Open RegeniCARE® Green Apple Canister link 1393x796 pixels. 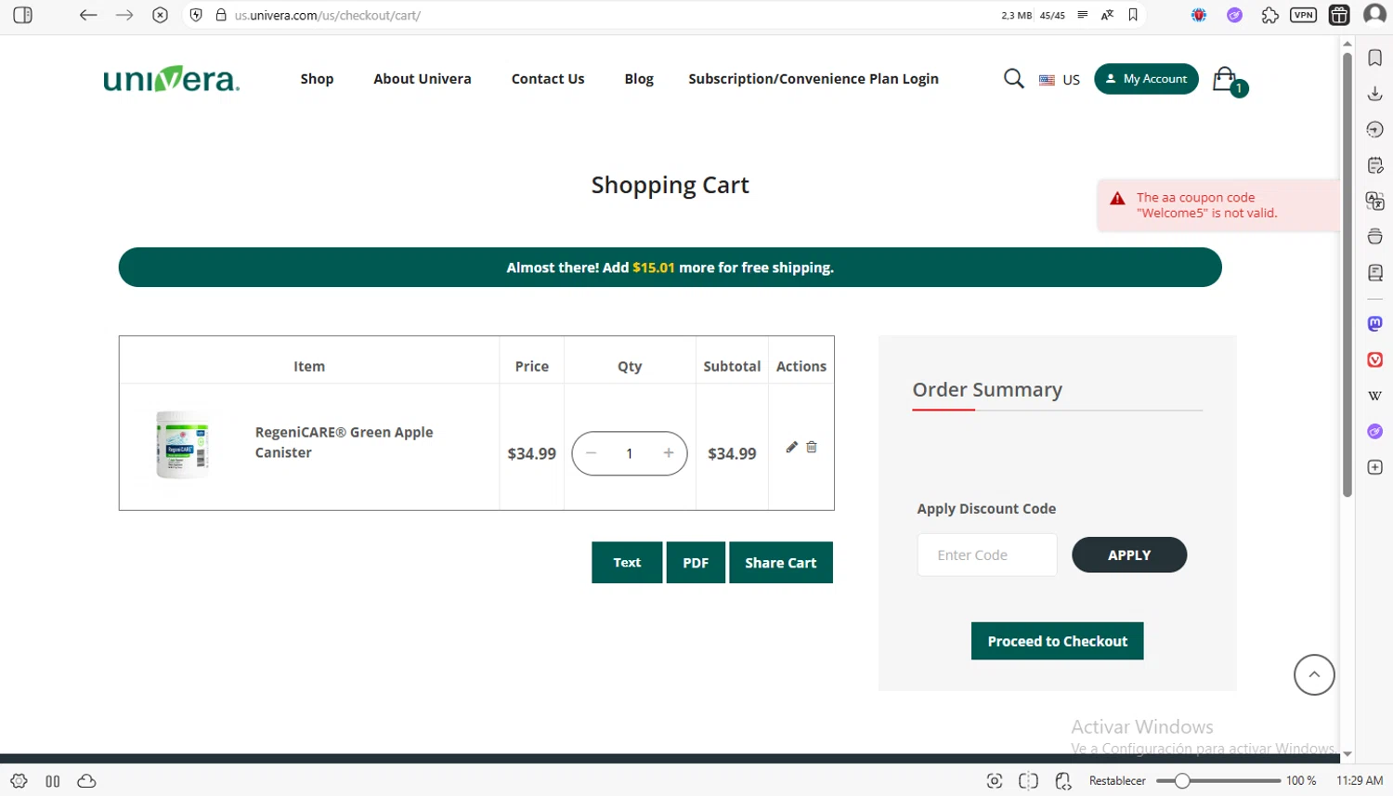click(x=344, y=442)
